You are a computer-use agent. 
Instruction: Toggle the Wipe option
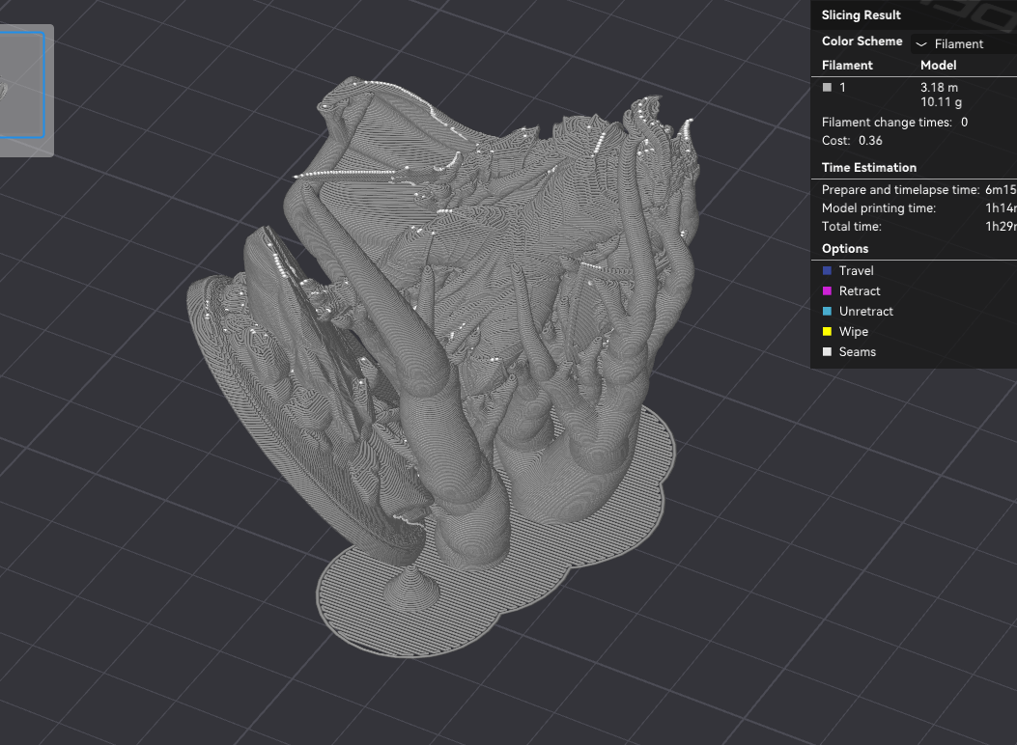(x=854, y=332)
